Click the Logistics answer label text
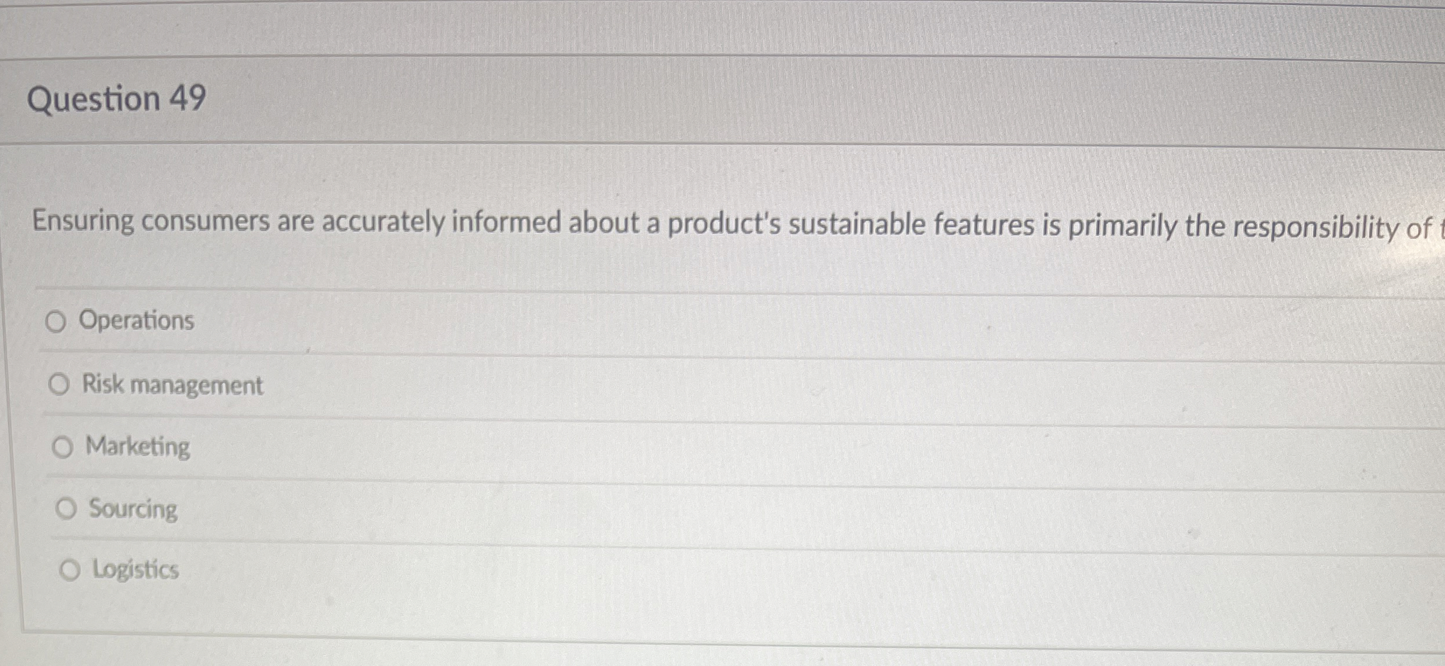The width and height of the screenshot is (1445, 666). [135, 570]
